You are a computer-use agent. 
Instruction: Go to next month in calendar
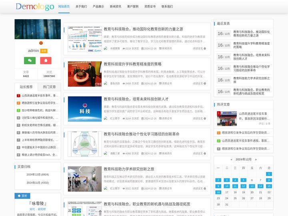(x=256, y=160)
